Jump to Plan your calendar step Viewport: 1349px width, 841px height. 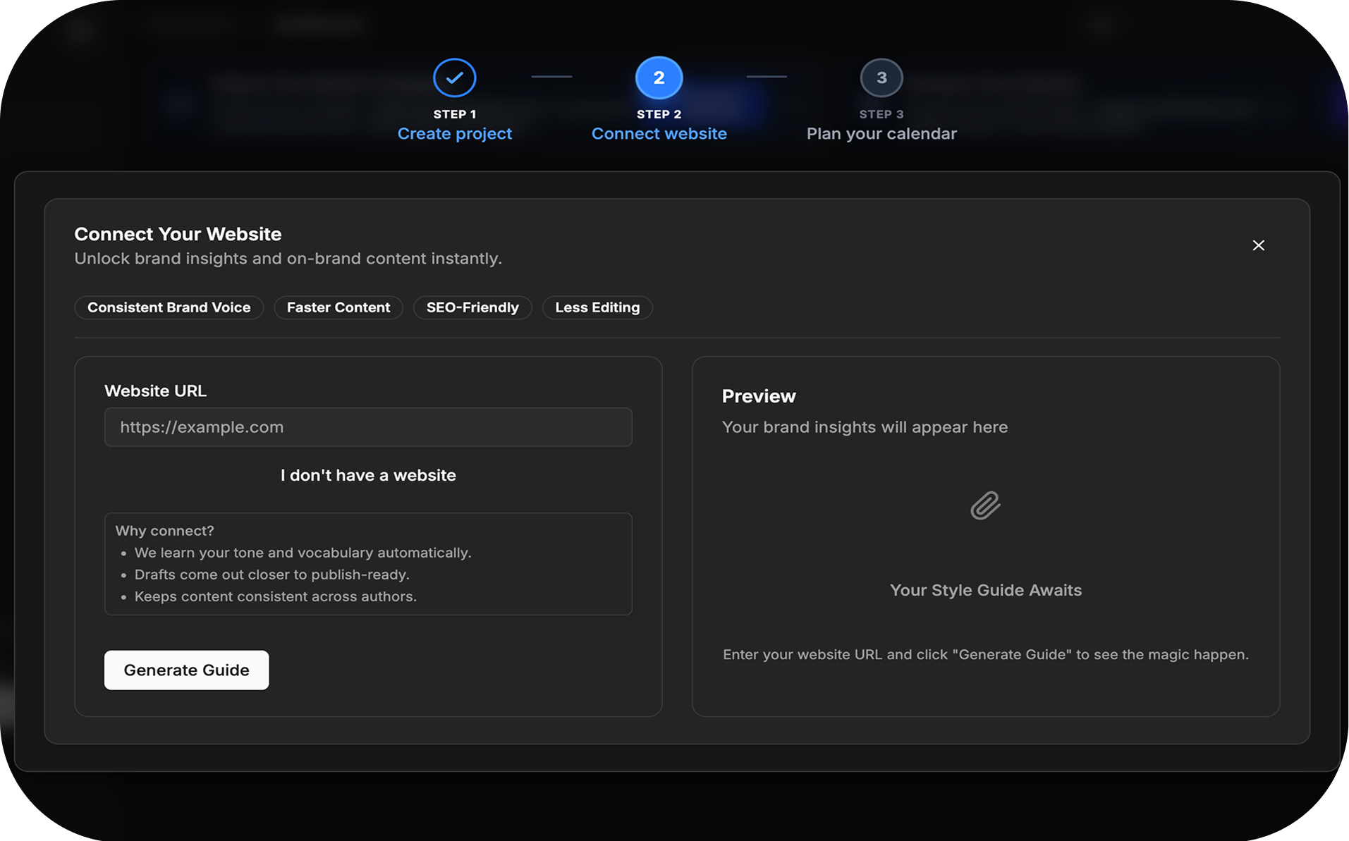tap(881, 134)
